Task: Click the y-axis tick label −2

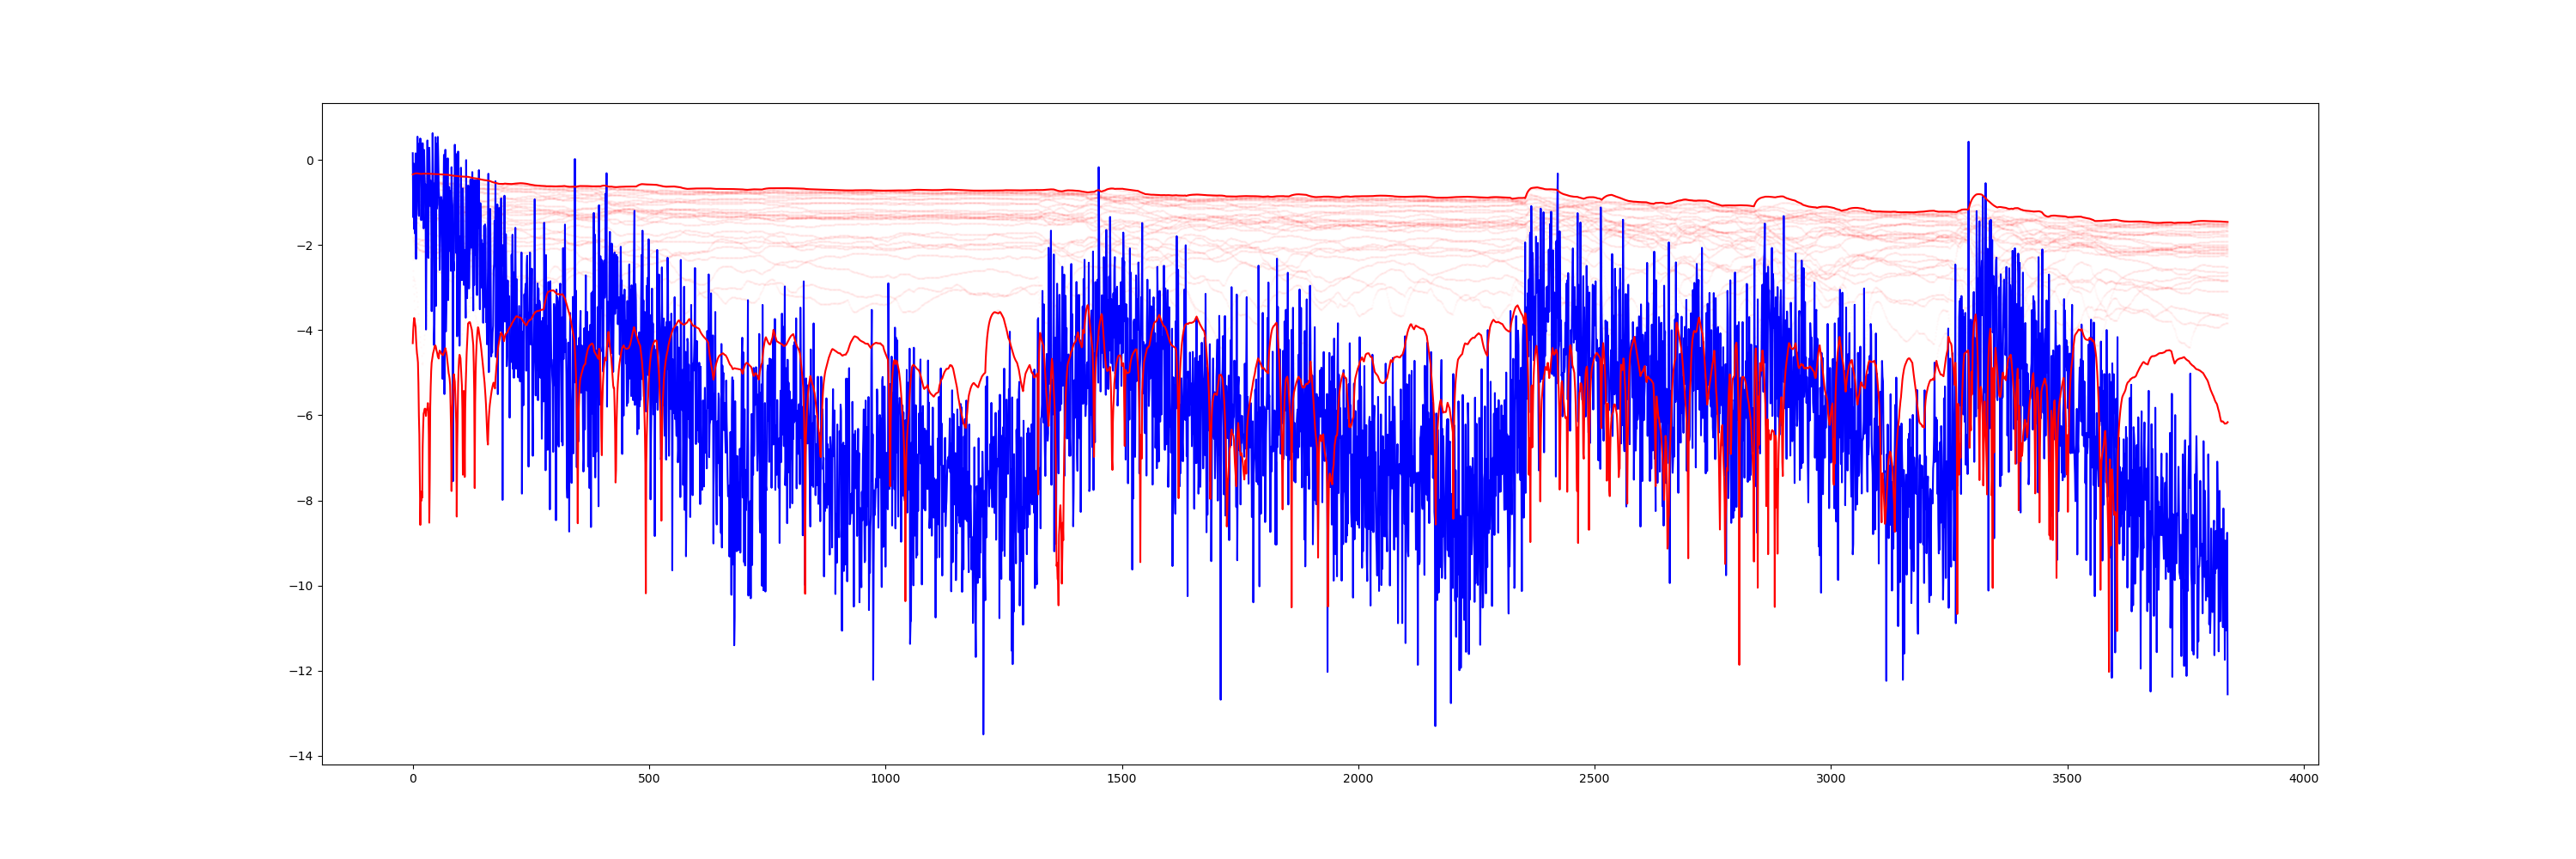Action: coord(304,246)
